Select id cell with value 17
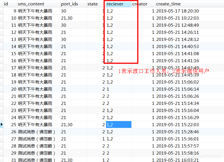 (x=10, y=68)
